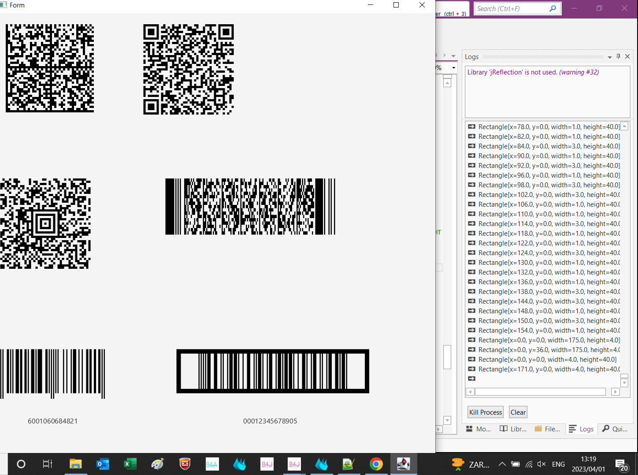Switch to the running Java app in the taskbar
The width and height of the screenshot is (638, 475).
[x=403, y=464]
